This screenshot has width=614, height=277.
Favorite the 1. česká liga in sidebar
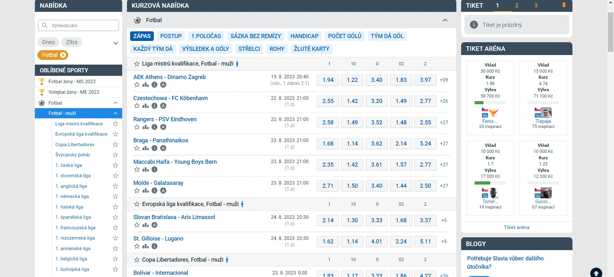tap(115, 165)
